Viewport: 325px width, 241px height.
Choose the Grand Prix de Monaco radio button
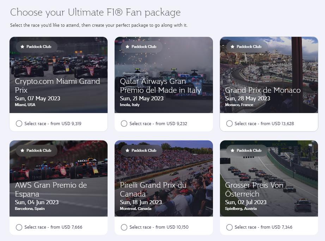[x=229, y=124]
